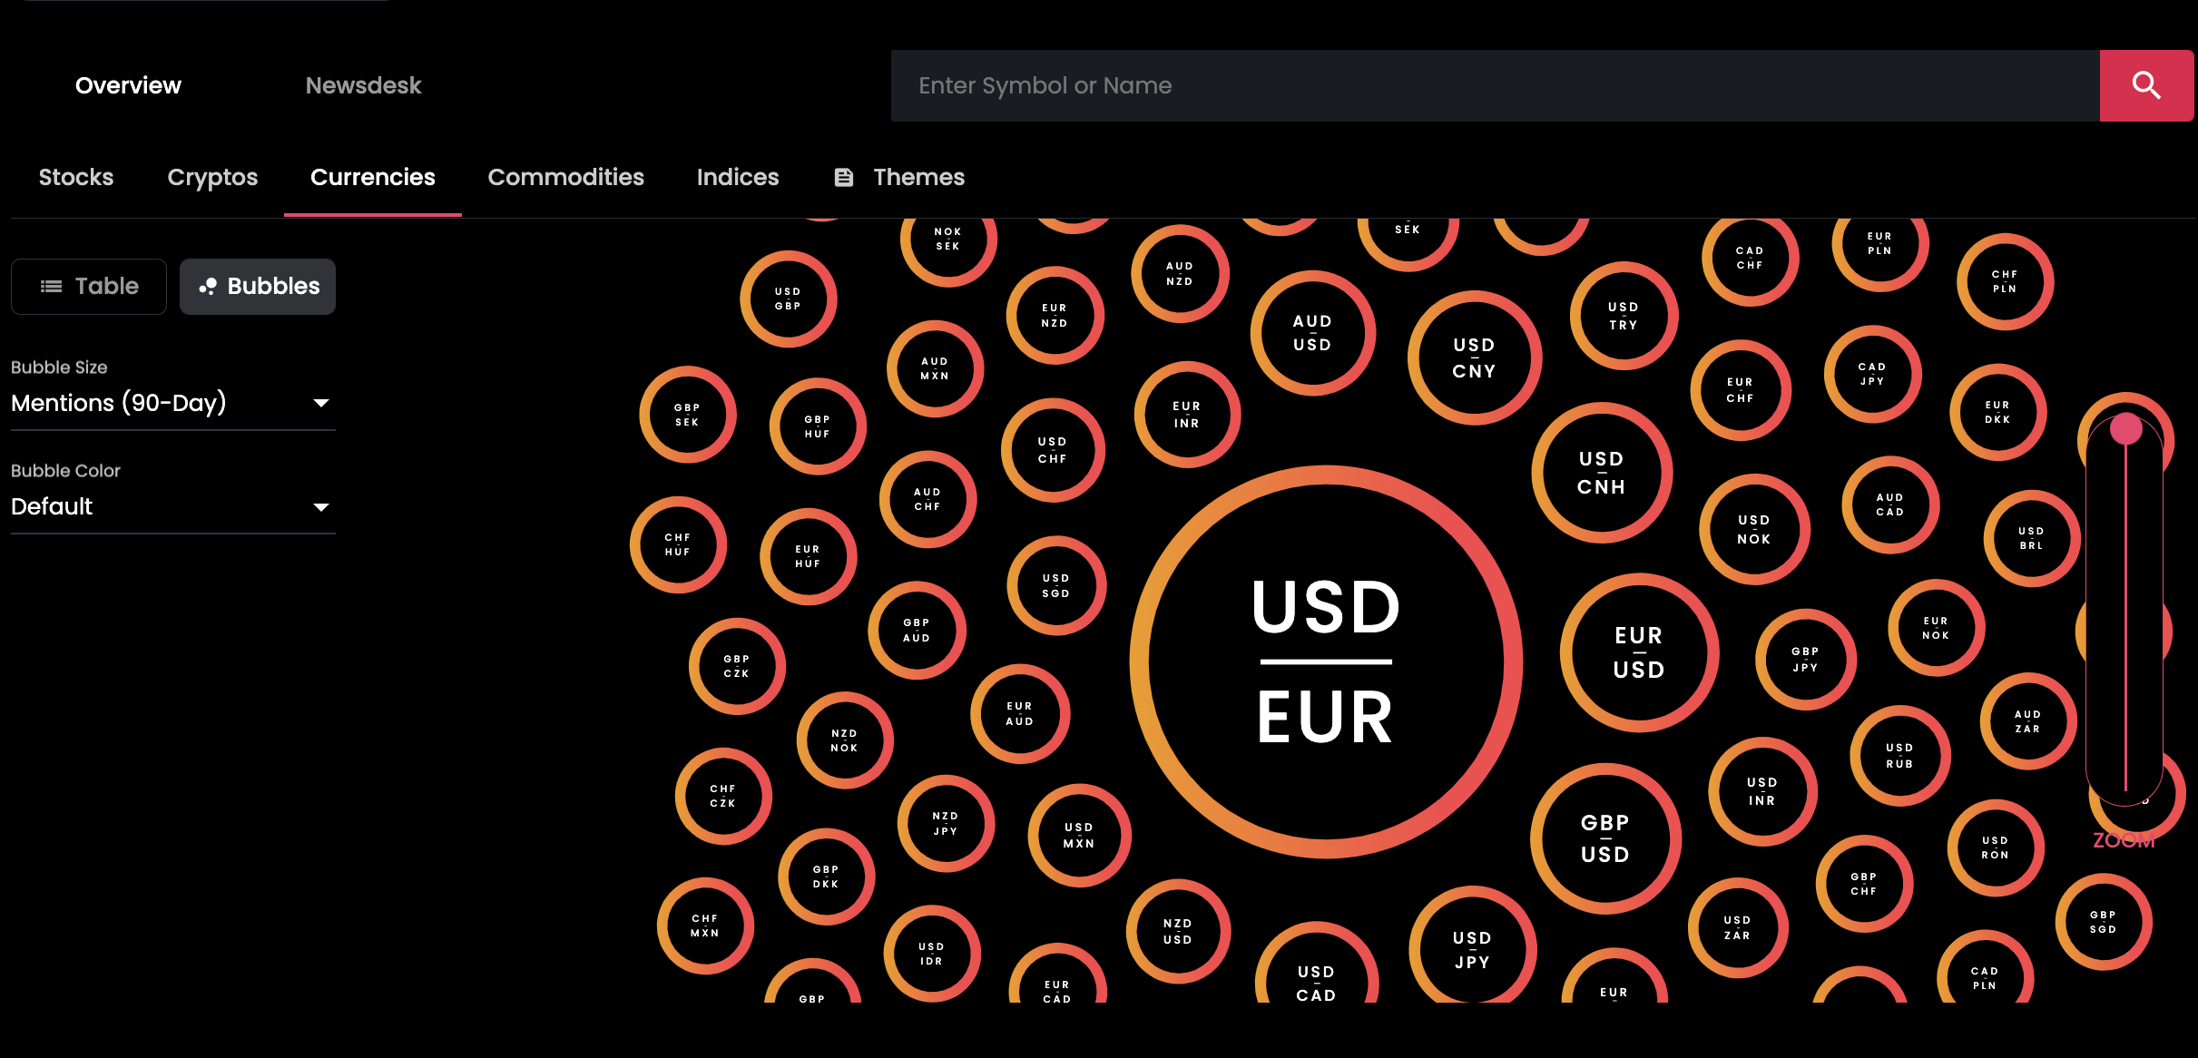The image size is (2198, 1058).
Task: Switch to Bubbles view
Action: tap(258, 287)
